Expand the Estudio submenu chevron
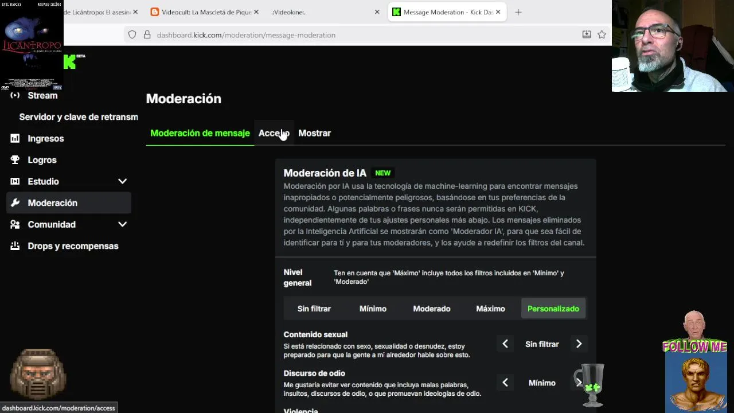The height and width of the screenshot is (413, 734). [122, 181]
